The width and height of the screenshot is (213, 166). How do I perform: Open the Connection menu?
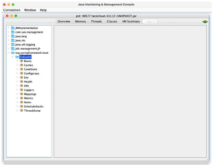click(12, 10)
